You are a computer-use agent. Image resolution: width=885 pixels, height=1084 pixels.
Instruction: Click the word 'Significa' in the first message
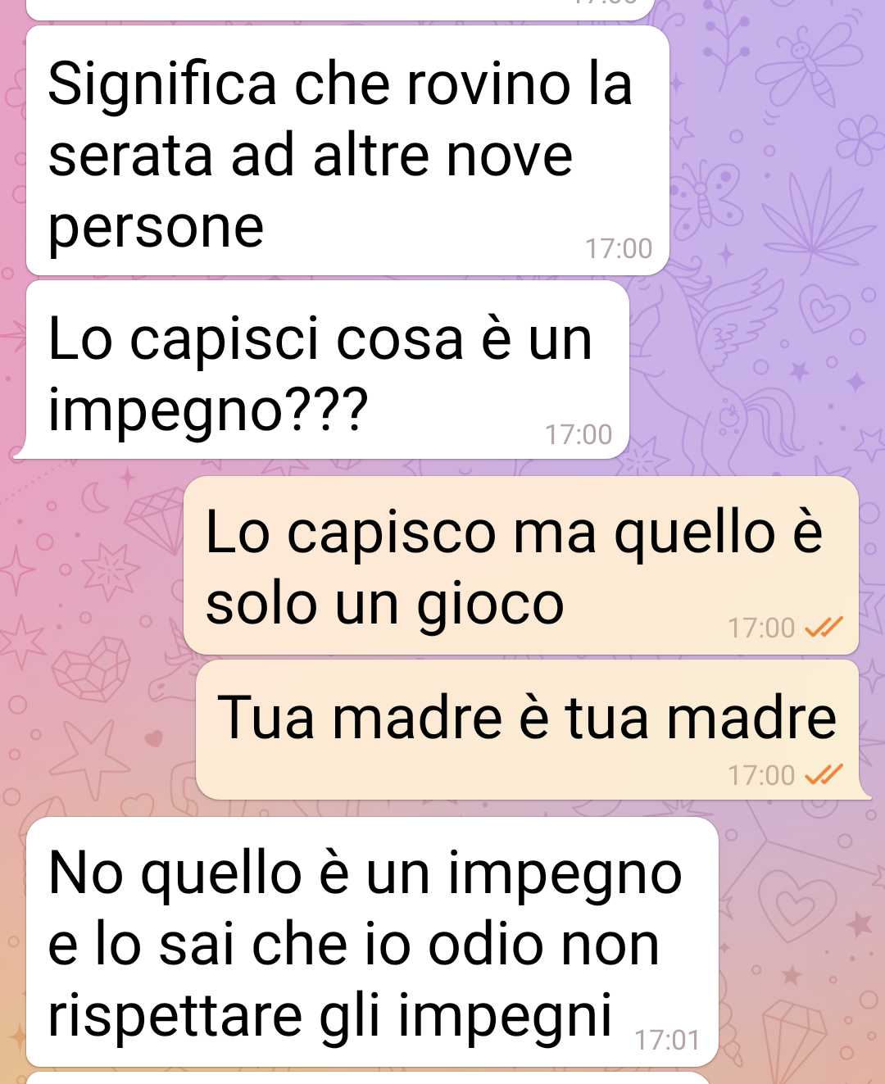(162, 85)
